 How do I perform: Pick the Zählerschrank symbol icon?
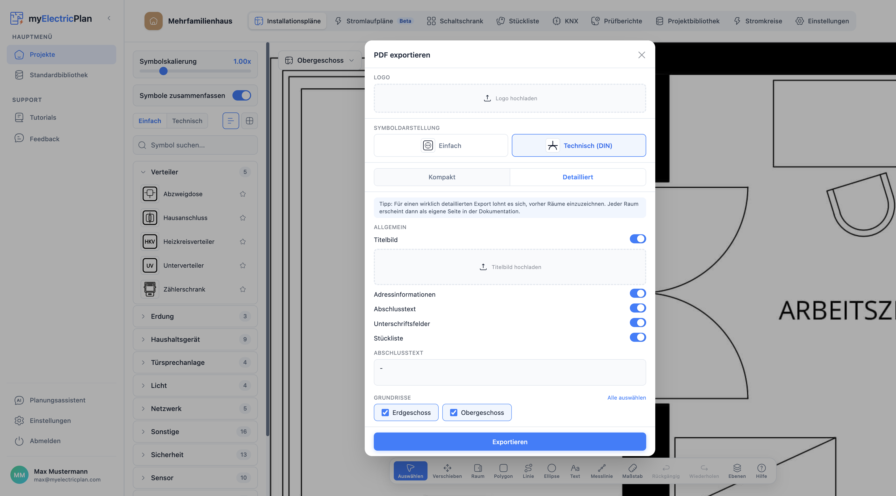[x=150, y=289]
